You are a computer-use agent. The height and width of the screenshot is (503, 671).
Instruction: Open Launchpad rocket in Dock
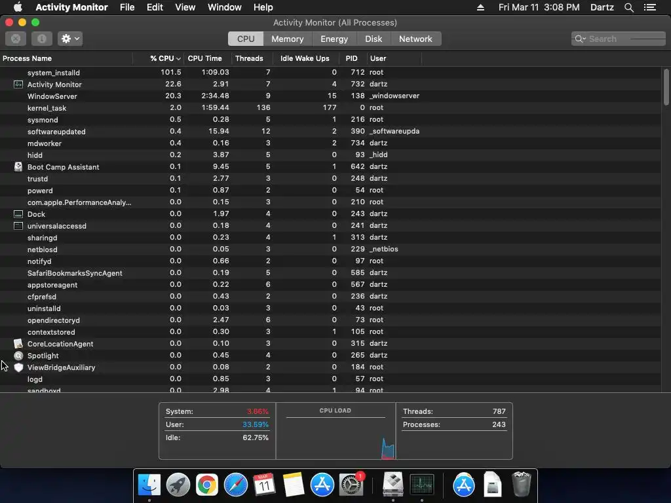[x=178, y=485]
